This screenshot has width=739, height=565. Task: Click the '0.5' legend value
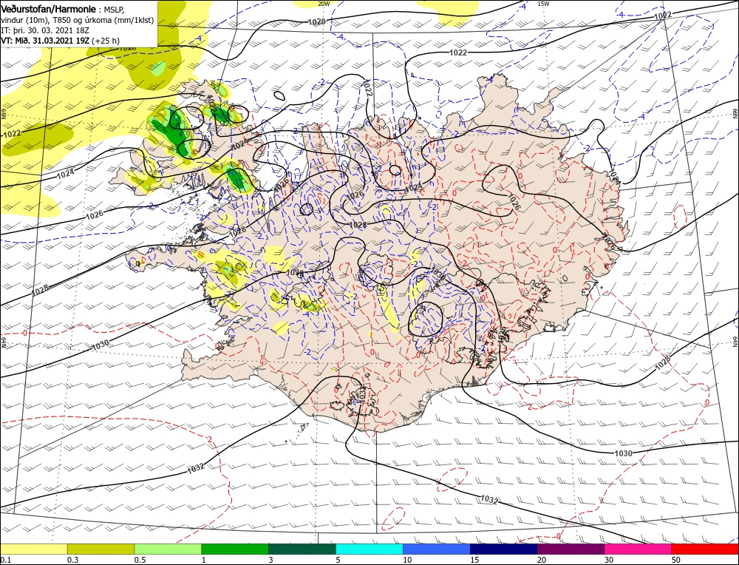tap(140, 560)
